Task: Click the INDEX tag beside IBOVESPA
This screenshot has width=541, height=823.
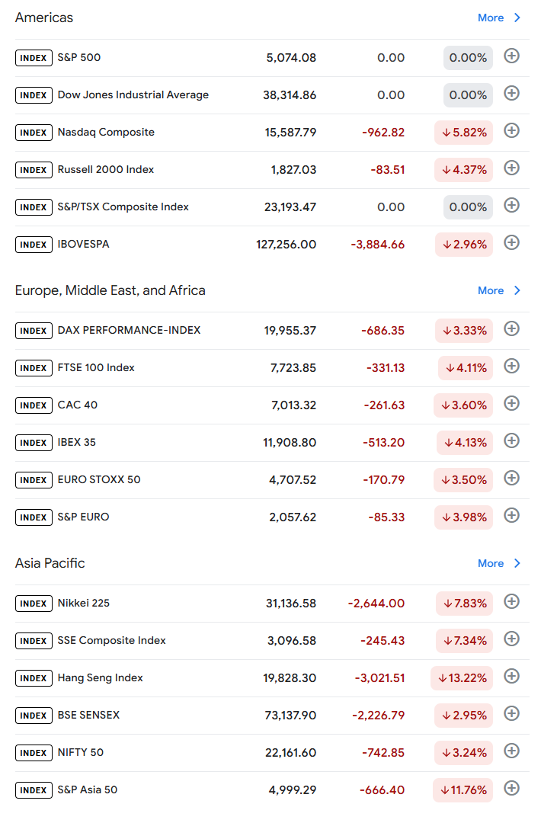Action: (x=34, y=245)
